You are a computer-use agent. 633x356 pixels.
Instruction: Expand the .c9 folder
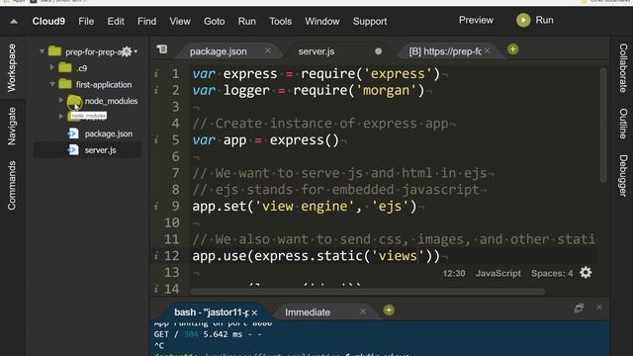52,68
